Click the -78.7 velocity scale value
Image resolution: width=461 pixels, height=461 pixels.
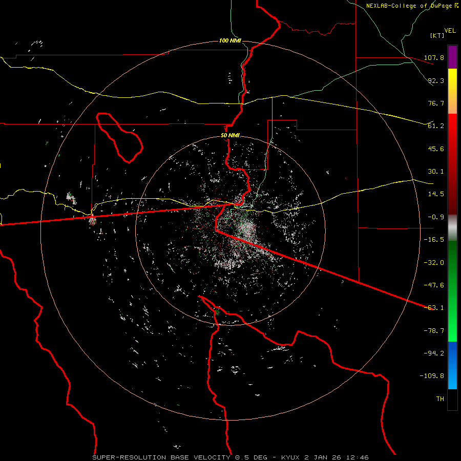click(434, 331)
